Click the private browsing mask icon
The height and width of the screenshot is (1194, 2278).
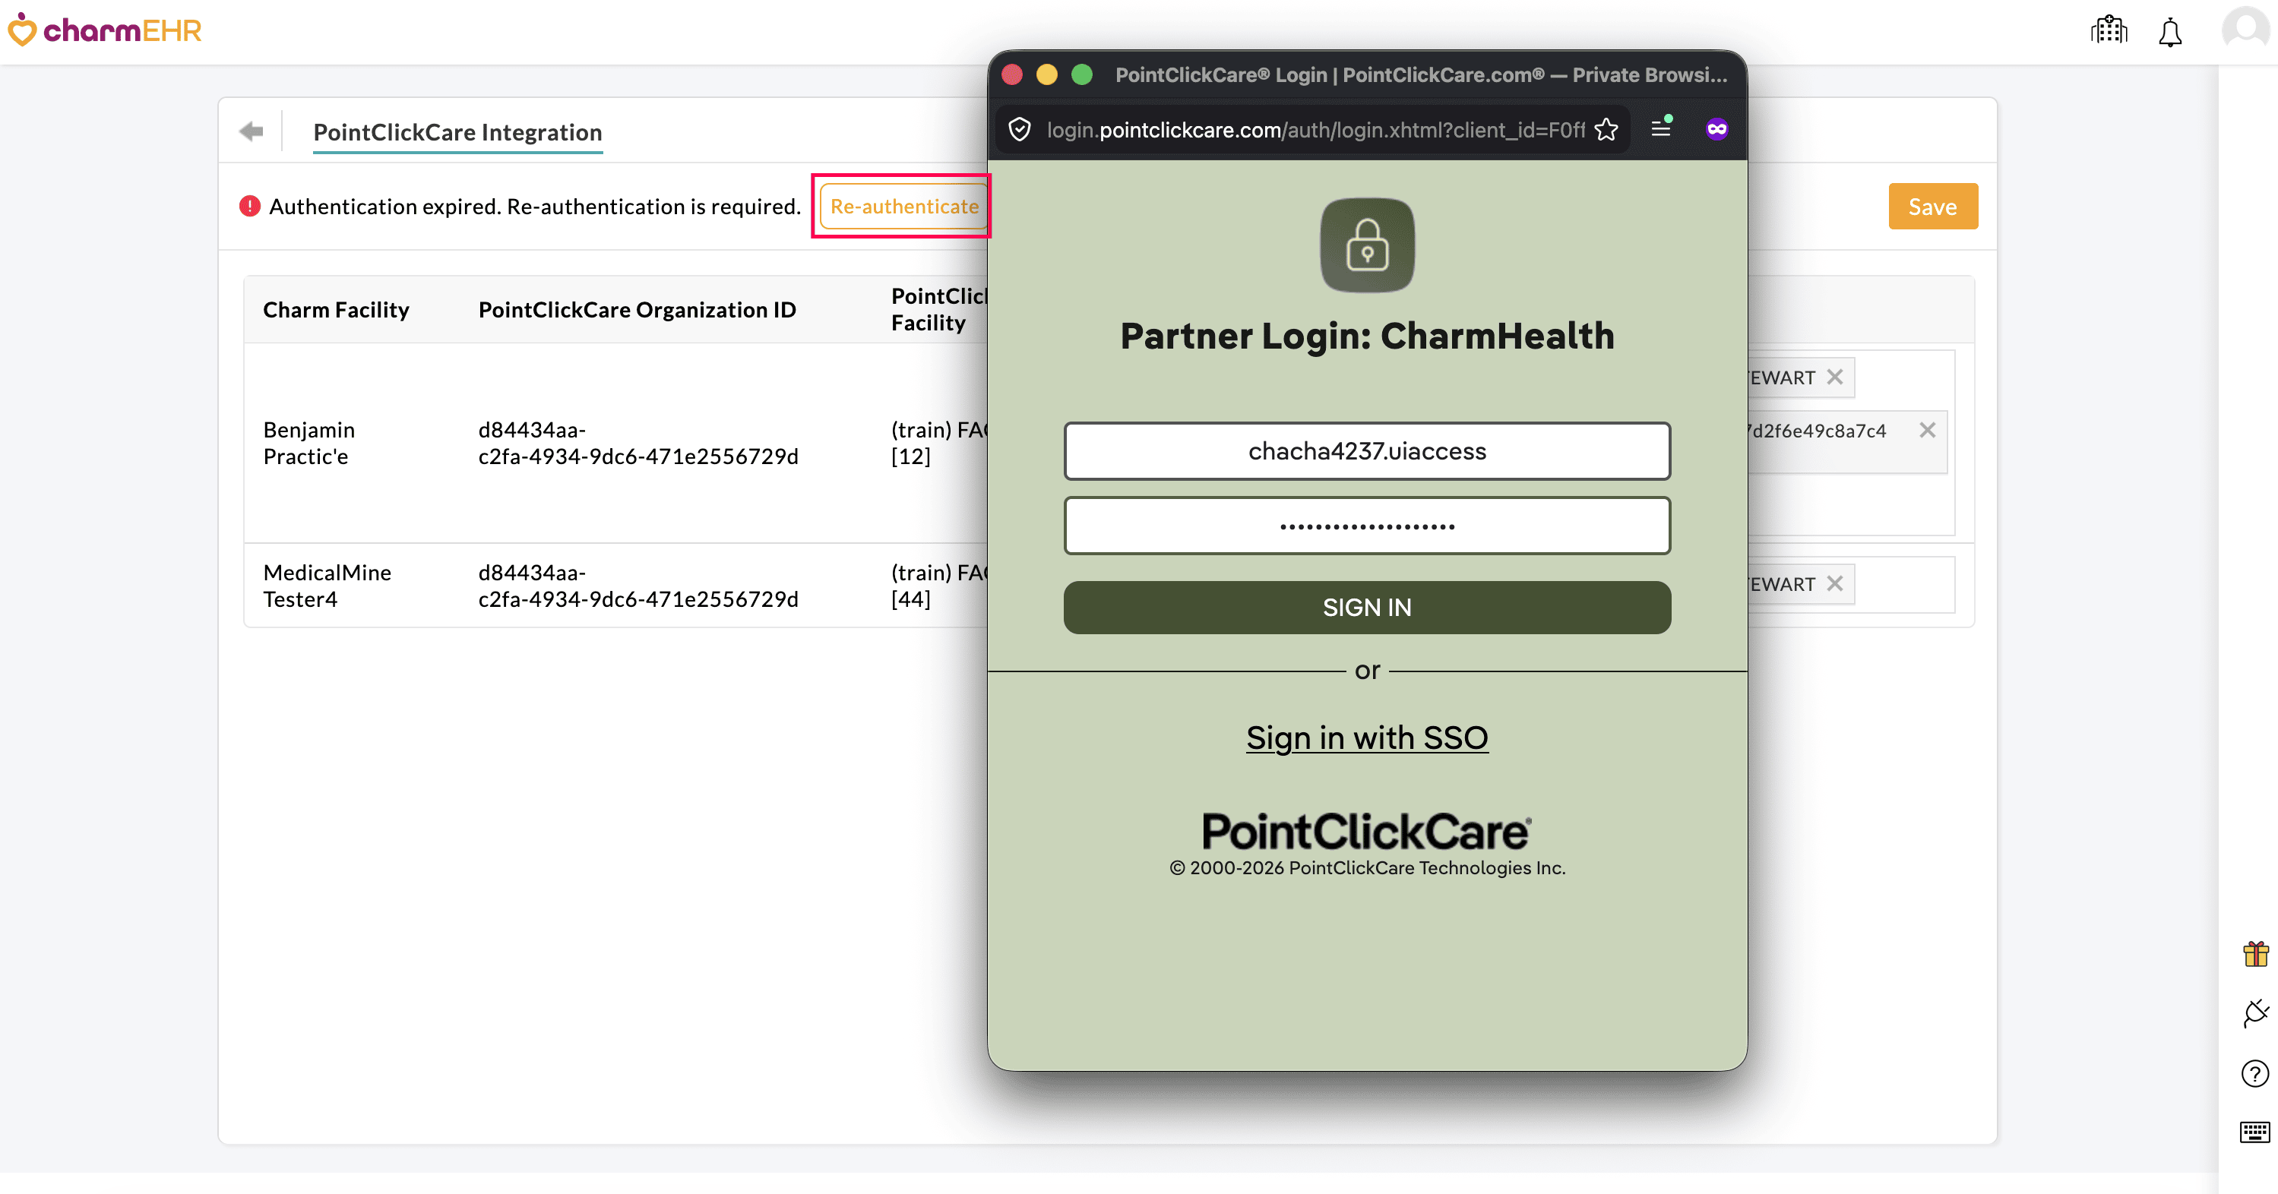pyautogui.click(x=1716, y=130)
